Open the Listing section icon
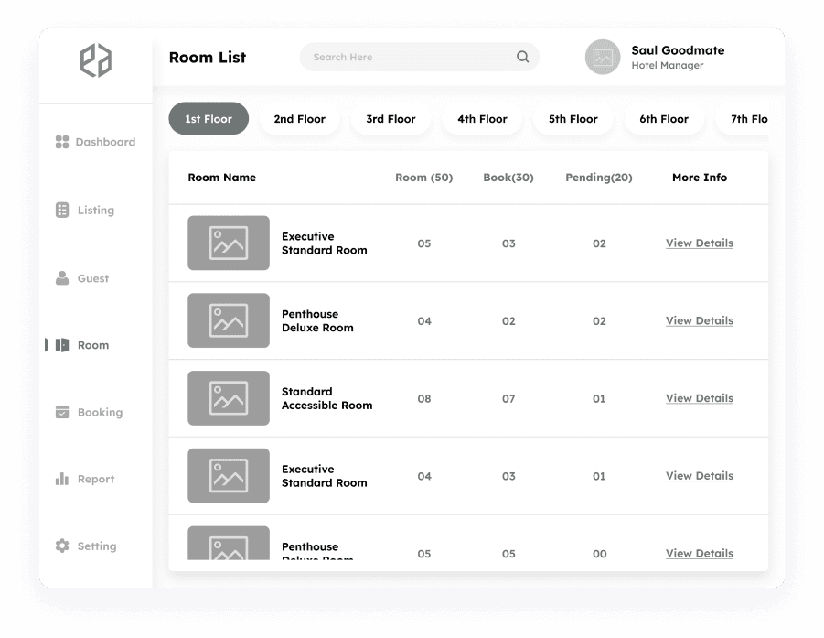This screenshot has height=638, width=824. coord(64,210)
